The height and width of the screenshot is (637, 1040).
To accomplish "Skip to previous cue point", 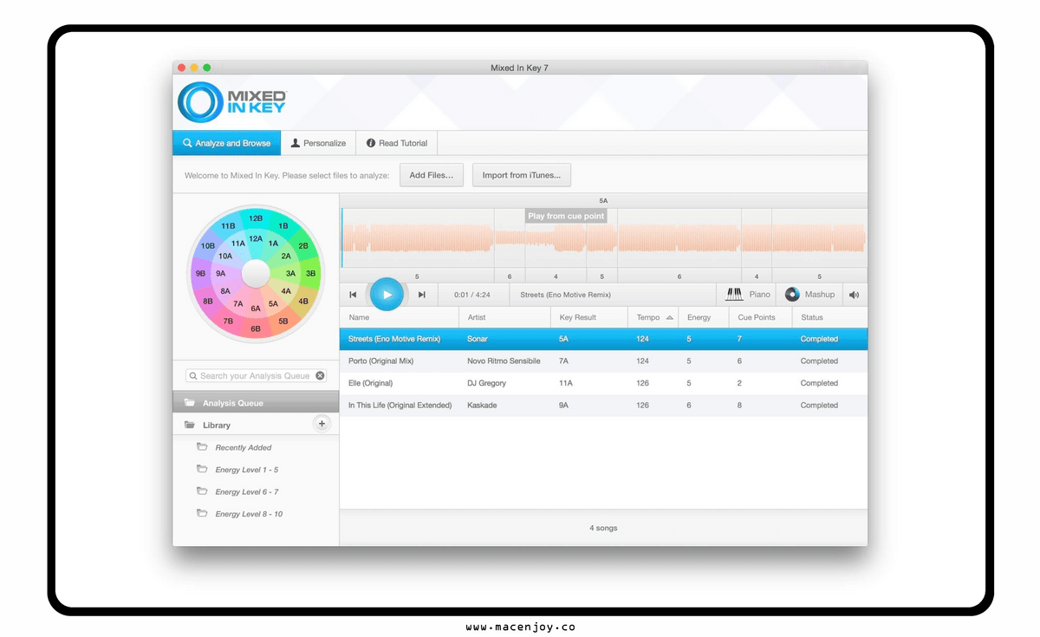I will 353,295.
